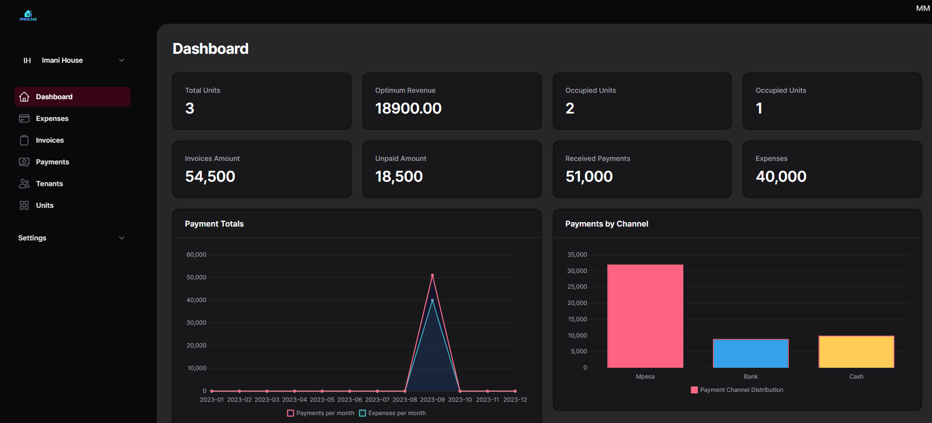Image resolution: width=932 pixels, height=423 pixels.
Task: Click the Cash axis label
Action: [856, 377]
